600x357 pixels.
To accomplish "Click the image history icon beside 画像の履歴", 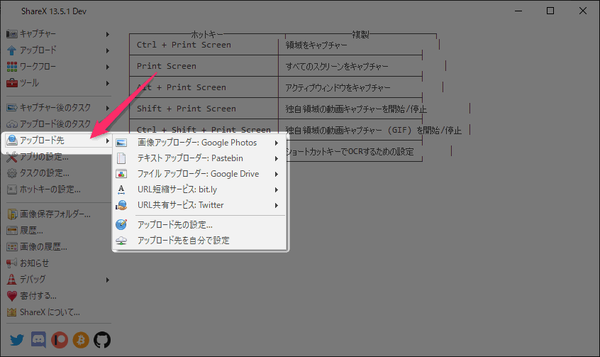I will click(x=12, y=247).
